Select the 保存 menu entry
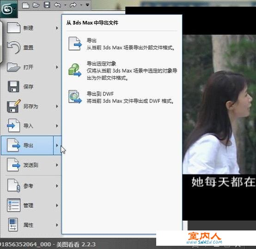Screen dimensions: 256x249 tap(31, 86)
